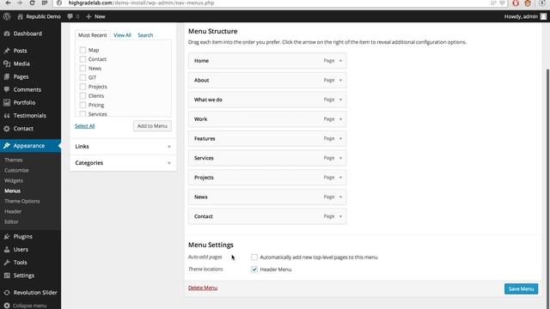
Task: Open the Media icon in sidebar
Action: tap(7, 64)
